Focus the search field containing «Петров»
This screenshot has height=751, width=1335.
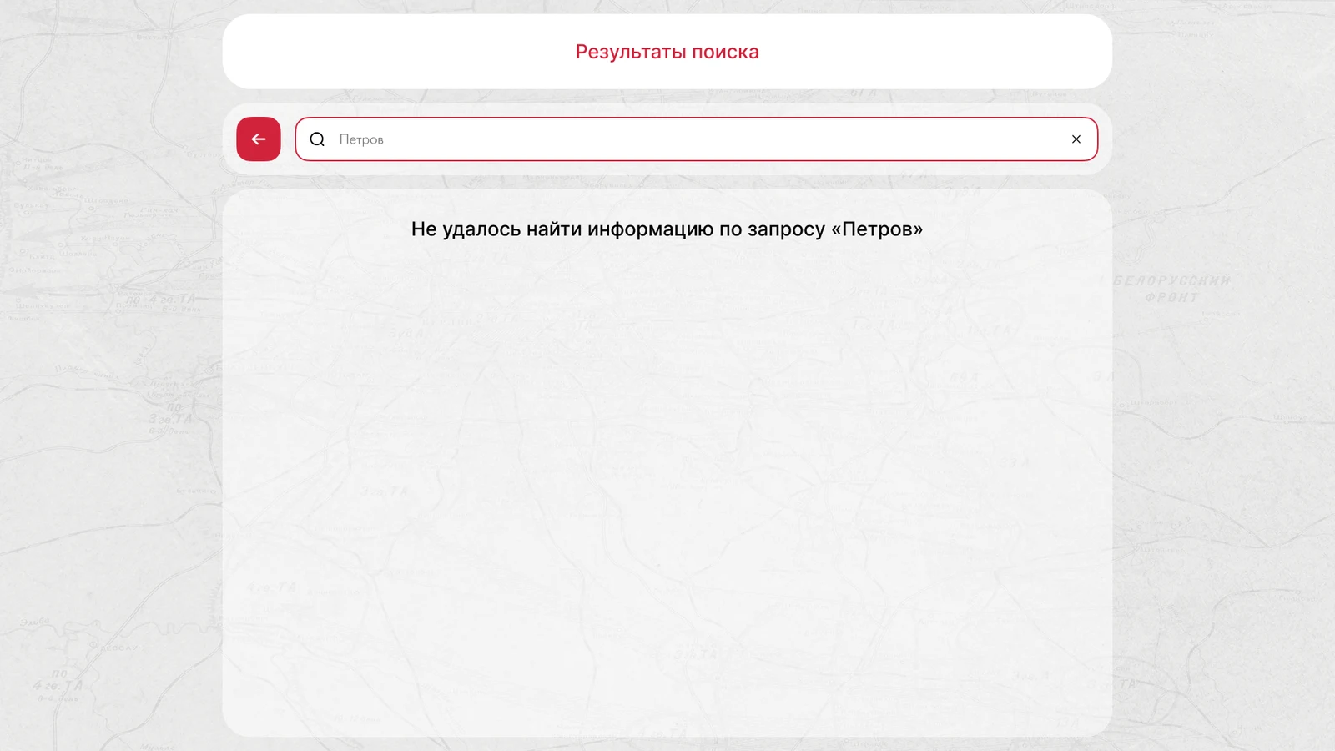(x=696, y=139)
